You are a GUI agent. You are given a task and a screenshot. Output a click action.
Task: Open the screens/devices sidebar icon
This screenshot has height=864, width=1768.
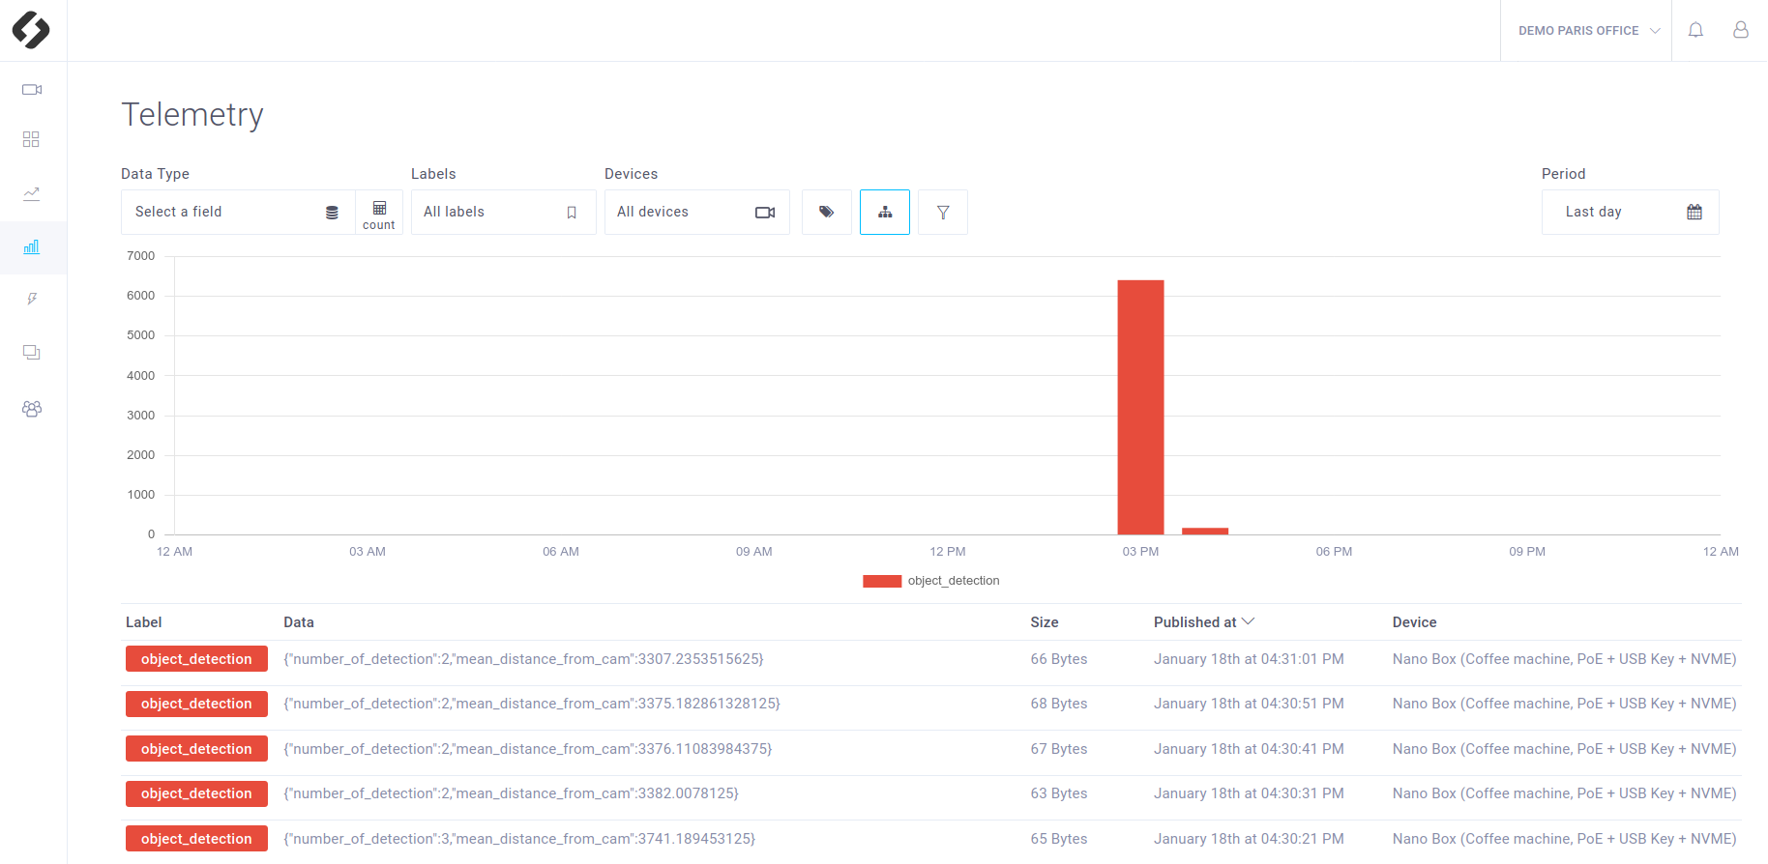click(x=32, y=353)
